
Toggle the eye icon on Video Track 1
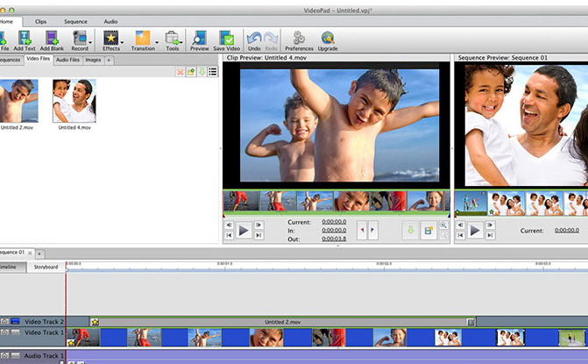click(x=4, y=333)
